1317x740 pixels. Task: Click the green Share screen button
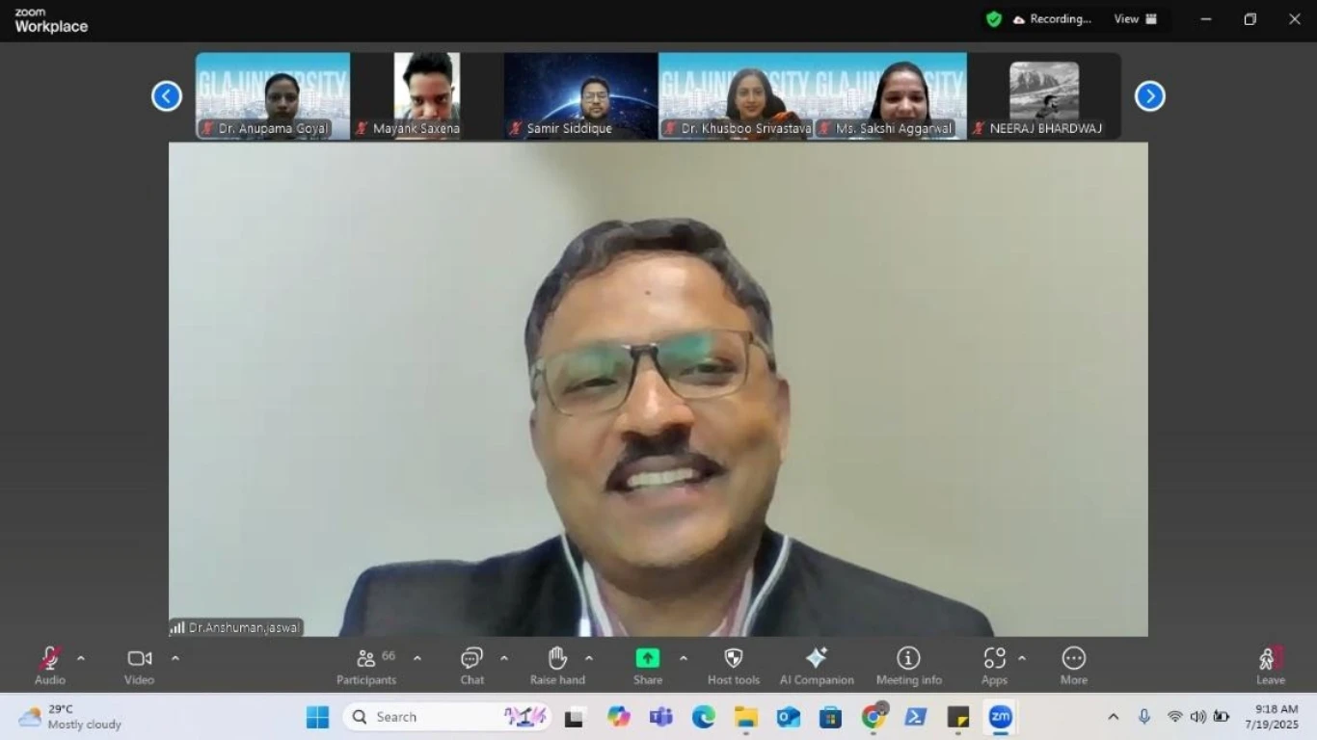point(648,658)
